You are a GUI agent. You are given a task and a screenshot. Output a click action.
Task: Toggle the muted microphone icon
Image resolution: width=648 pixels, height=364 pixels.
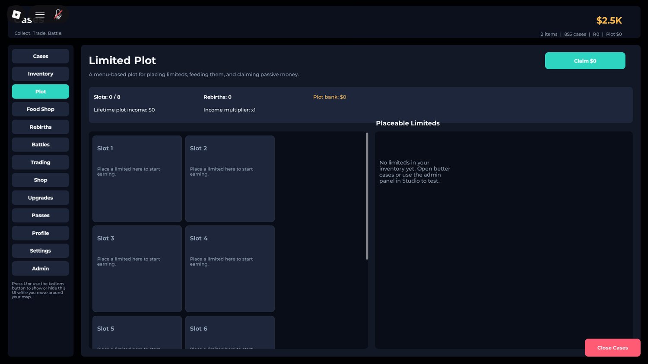pyautogui.click(x=58, y=15)
